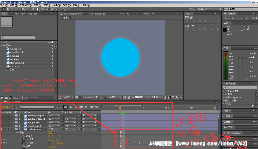
Task: Toggle Anchor Point stopwatch on circle layer
Action: [x=24, y=136]
